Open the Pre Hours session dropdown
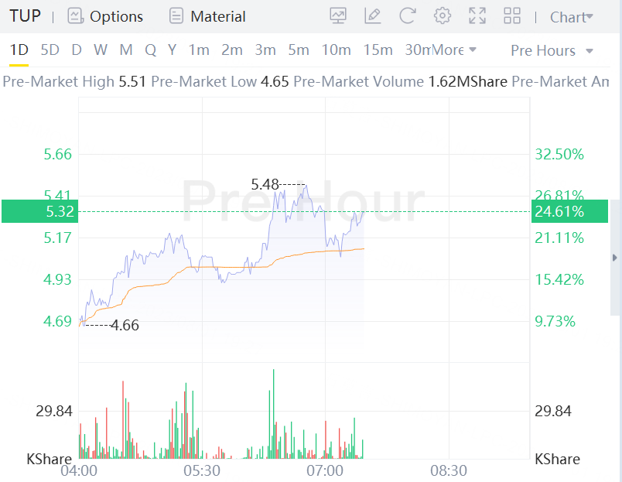622x482 pixels. tap(552, 50)
